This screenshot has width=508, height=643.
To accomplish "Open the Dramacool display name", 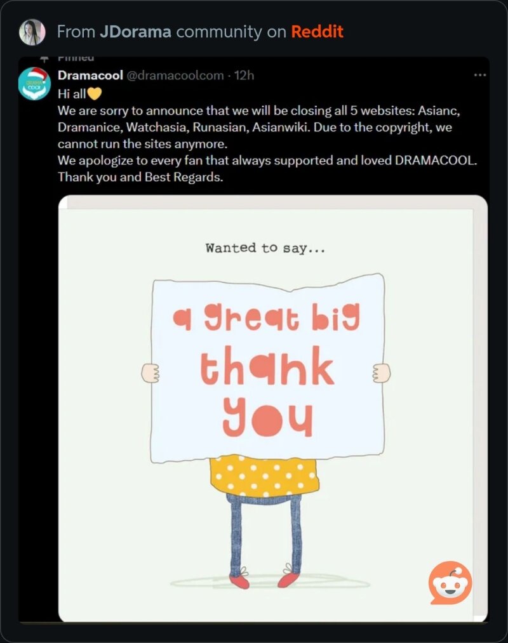I will (x=90, y=76).
